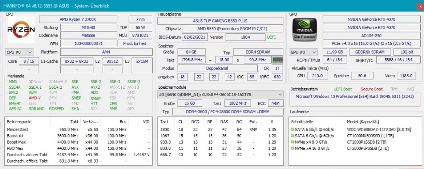Click the AES-NI feature label
Image resolution: width=424 pixels, height=169 pixels.
tap(15, 109)
